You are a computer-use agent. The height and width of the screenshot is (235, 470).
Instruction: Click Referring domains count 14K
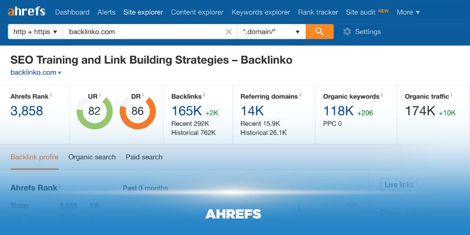[252, 111]
